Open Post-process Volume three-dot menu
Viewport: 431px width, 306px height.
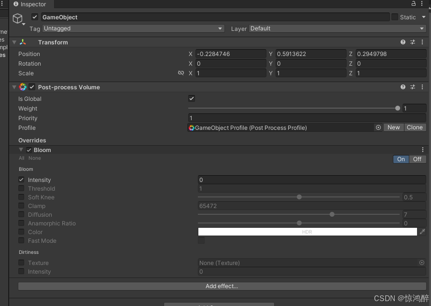422,87
